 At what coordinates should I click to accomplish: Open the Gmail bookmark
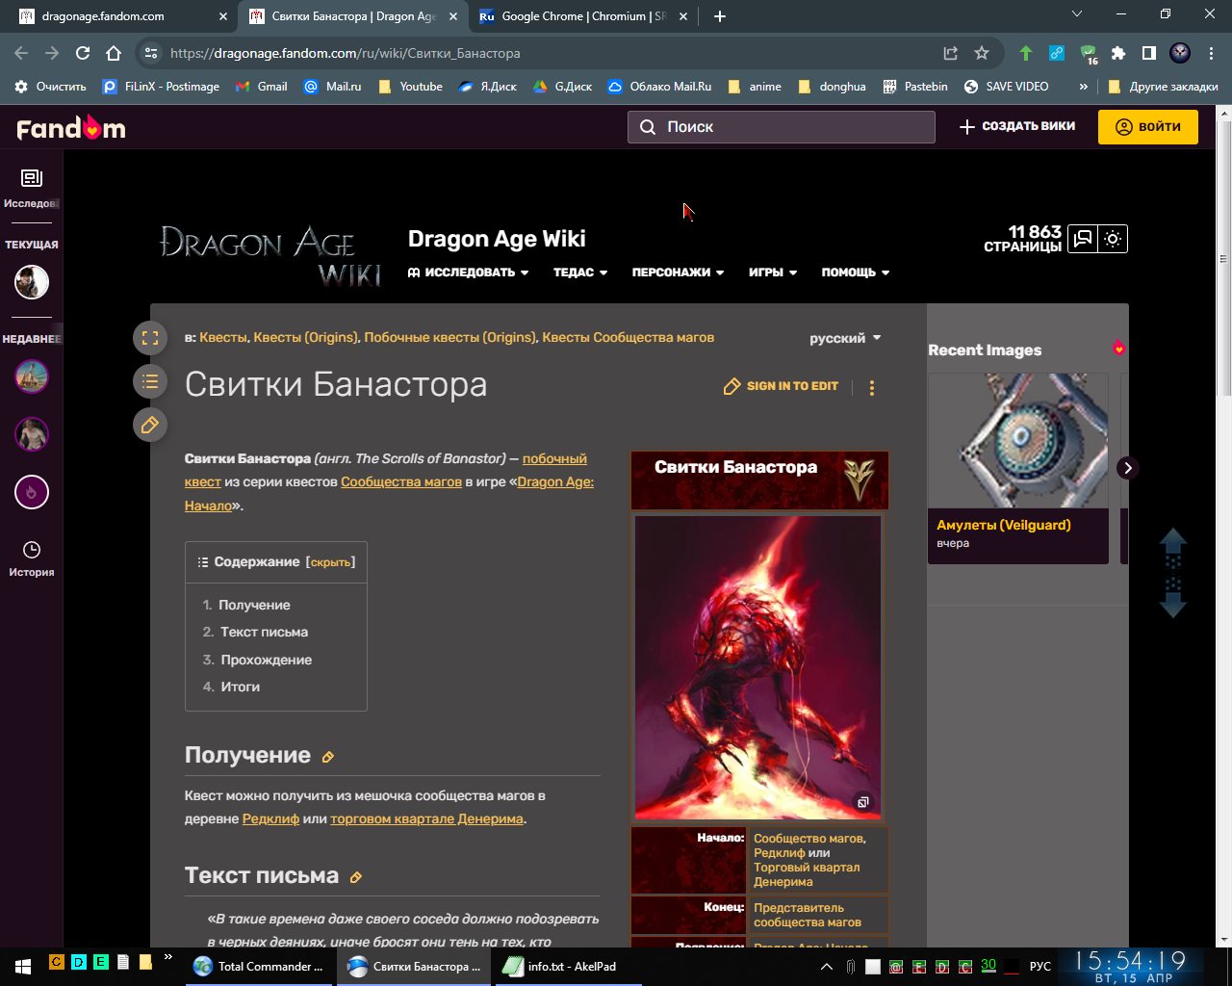pos(262,87)
